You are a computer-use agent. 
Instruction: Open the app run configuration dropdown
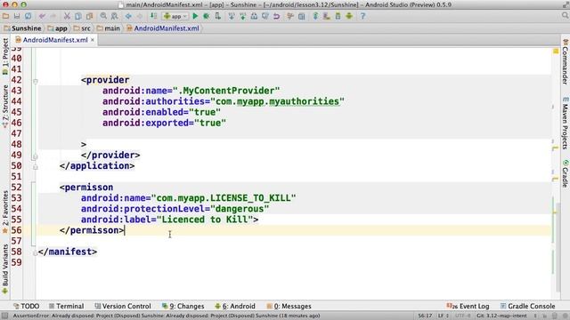[x=175, y=16]
